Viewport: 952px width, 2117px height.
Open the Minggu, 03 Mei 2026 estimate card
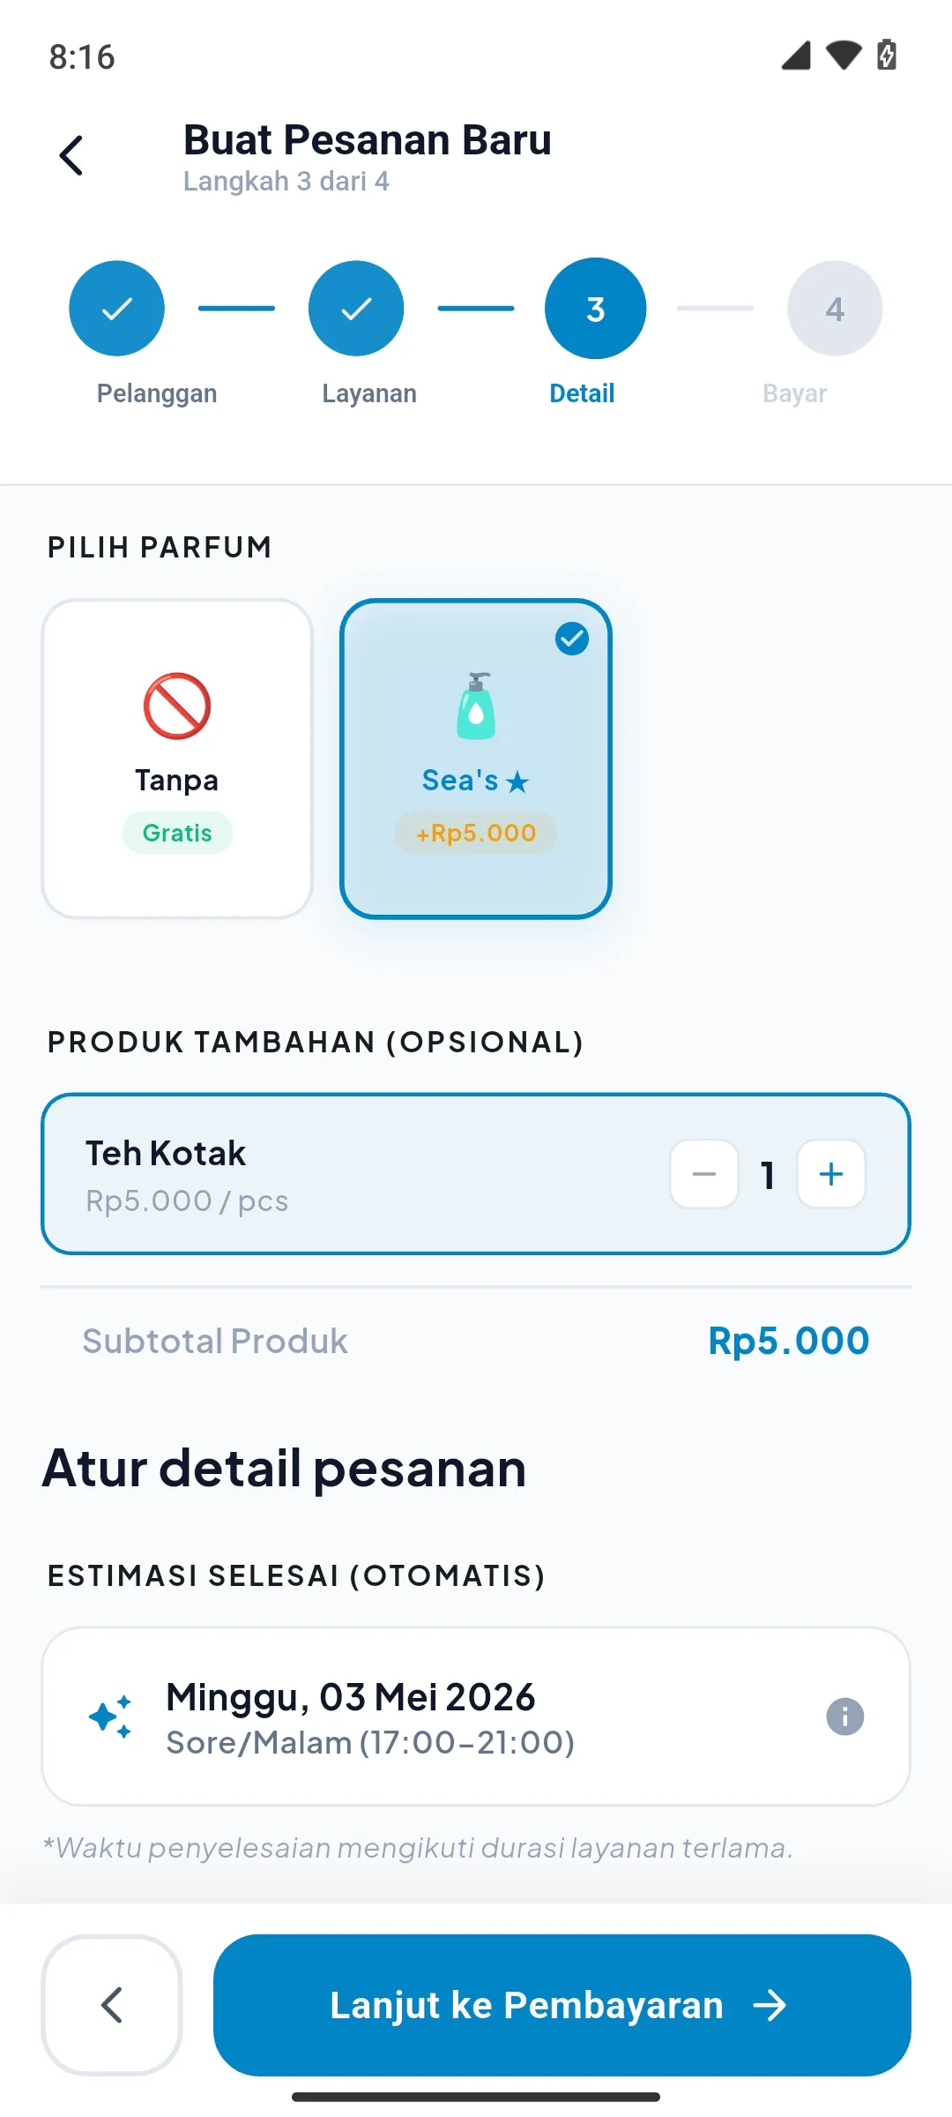click(x=476, y=1717)
